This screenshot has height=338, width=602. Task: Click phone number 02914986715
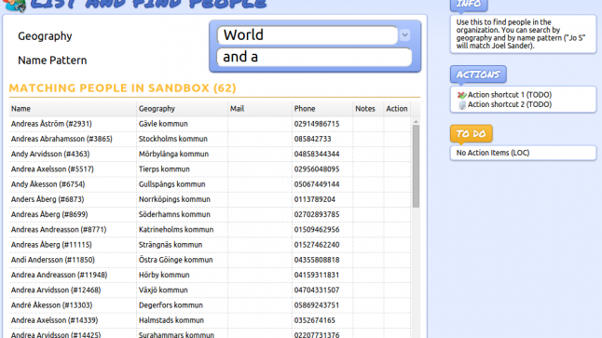coord(317,124)
